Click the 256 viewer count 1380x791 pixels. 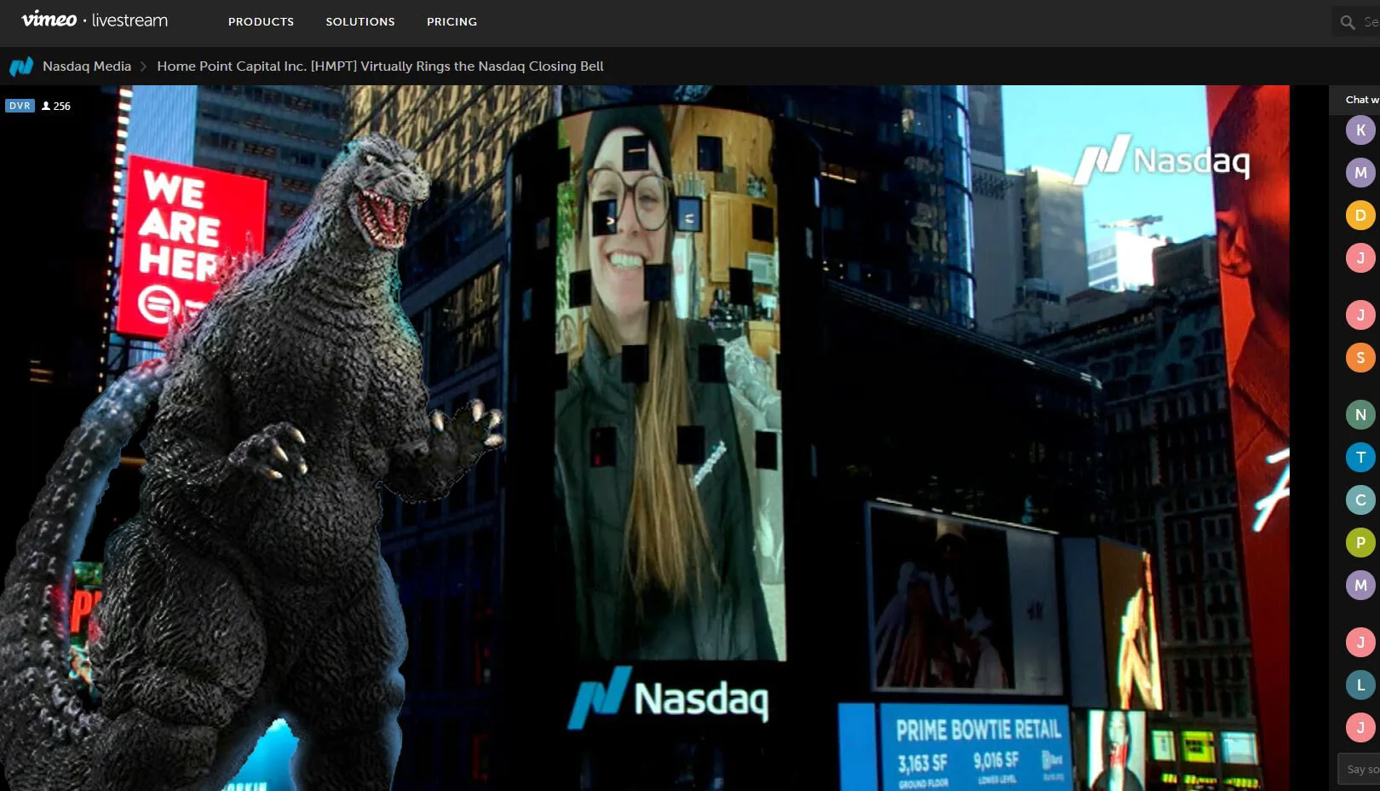pyautogui.click(x=56, y=106)
